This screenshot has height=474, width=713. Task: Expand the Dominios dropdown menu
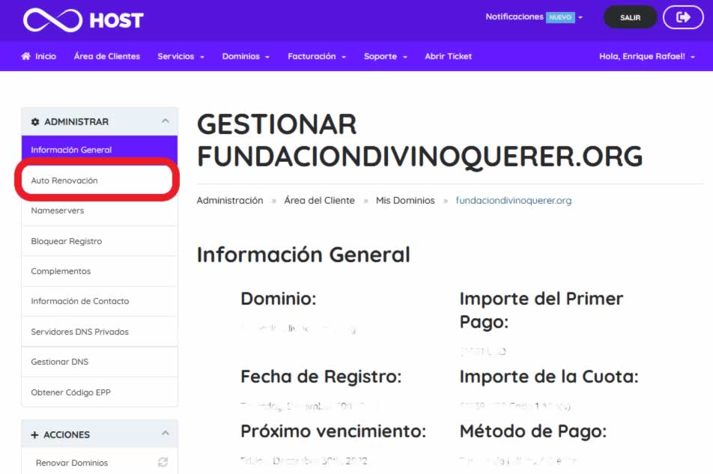tap(246, 56)
